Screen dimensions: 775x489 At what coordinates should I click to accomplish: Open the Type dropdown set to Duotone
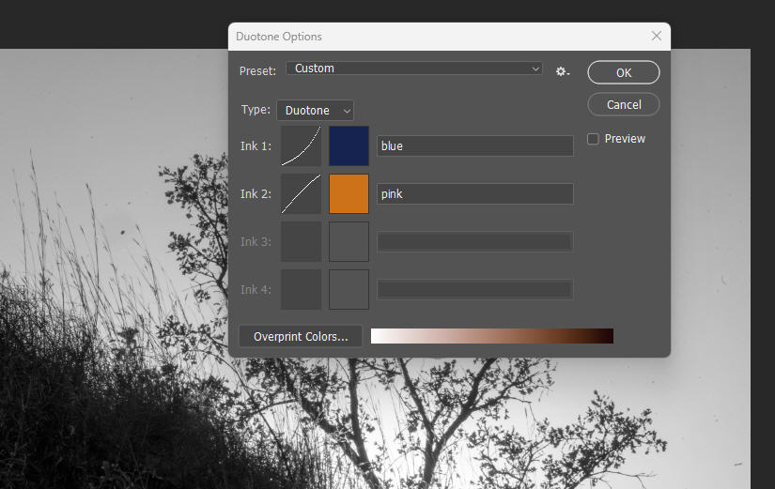click(316, 110)
